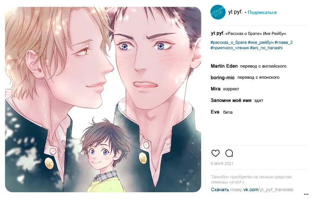Open the yt pyf. username in header
Viewport: 315px width, 200px height.
235,12
